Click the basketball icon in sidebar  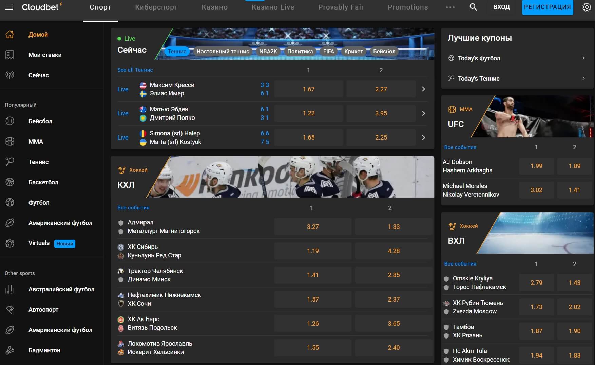(10, 182)
